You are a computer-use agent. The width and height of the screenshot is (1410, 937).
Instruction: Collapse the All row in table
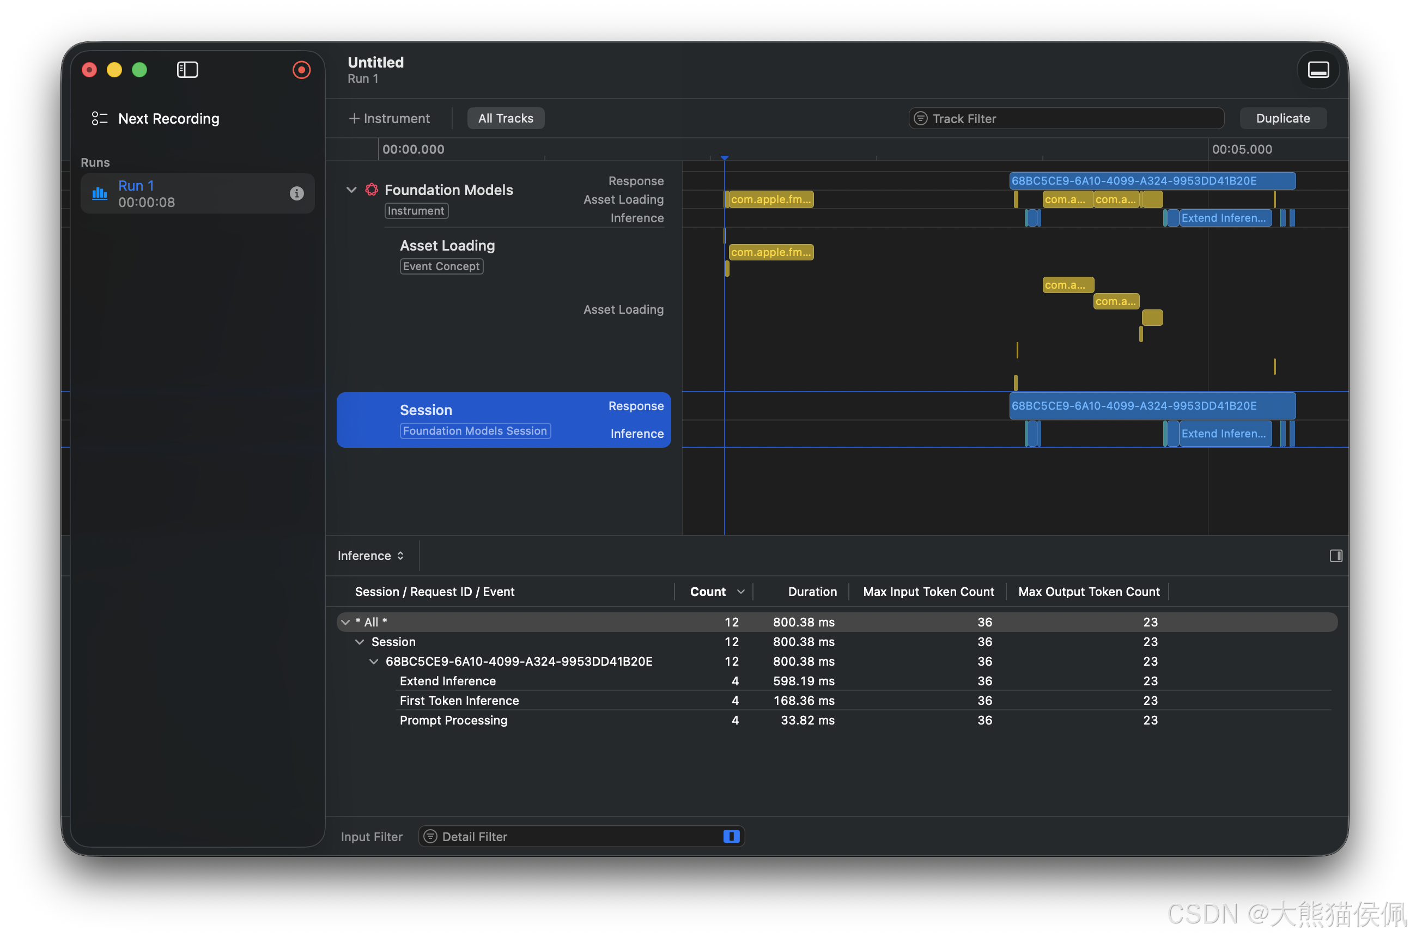coord(345,622)
